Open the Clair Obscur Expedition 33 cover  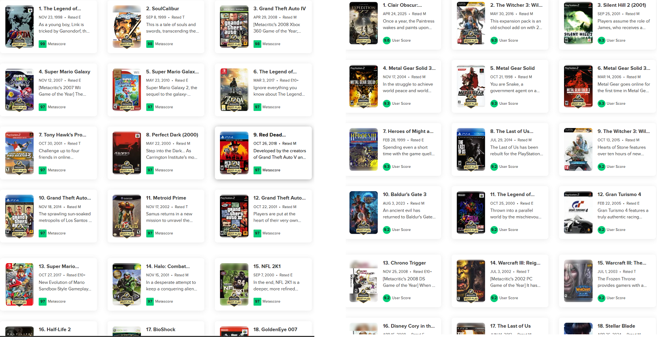tap(364, 23)
